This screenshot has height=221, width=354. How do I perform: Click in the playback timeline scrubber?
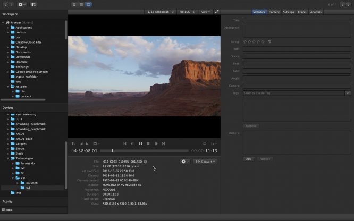pos(144,151)
